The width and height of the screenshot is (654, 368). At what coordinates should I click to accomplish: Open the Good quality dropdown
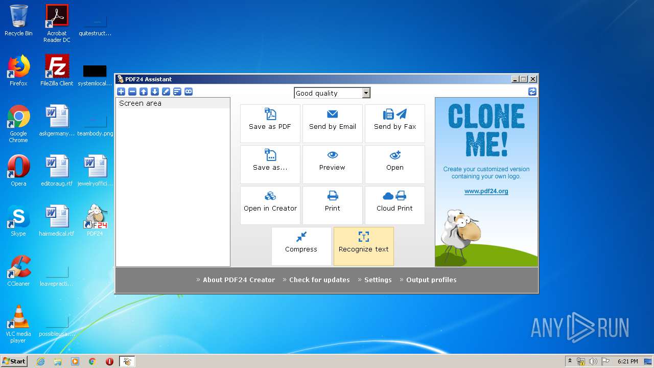click(x=332, y=93)
